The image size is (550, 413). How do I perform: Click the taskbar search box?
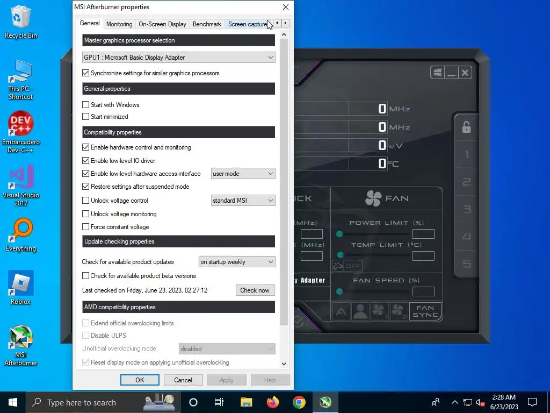(103, 402)
